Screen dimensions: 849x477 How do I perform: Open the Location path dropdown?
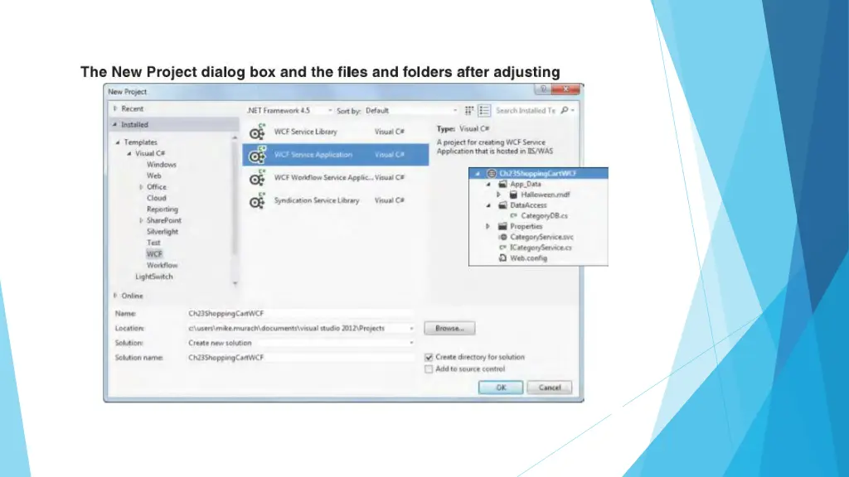pyautogui.click(x=411, y=329)
